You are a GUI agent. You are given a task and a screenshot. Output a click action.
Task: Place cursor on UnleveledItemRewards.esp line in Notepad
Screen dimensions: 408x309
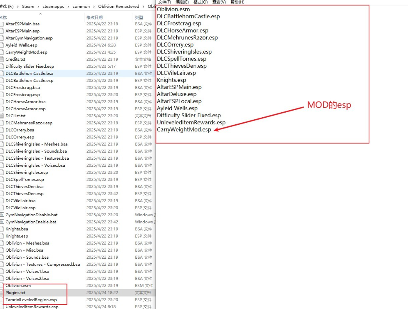point(191,122)
